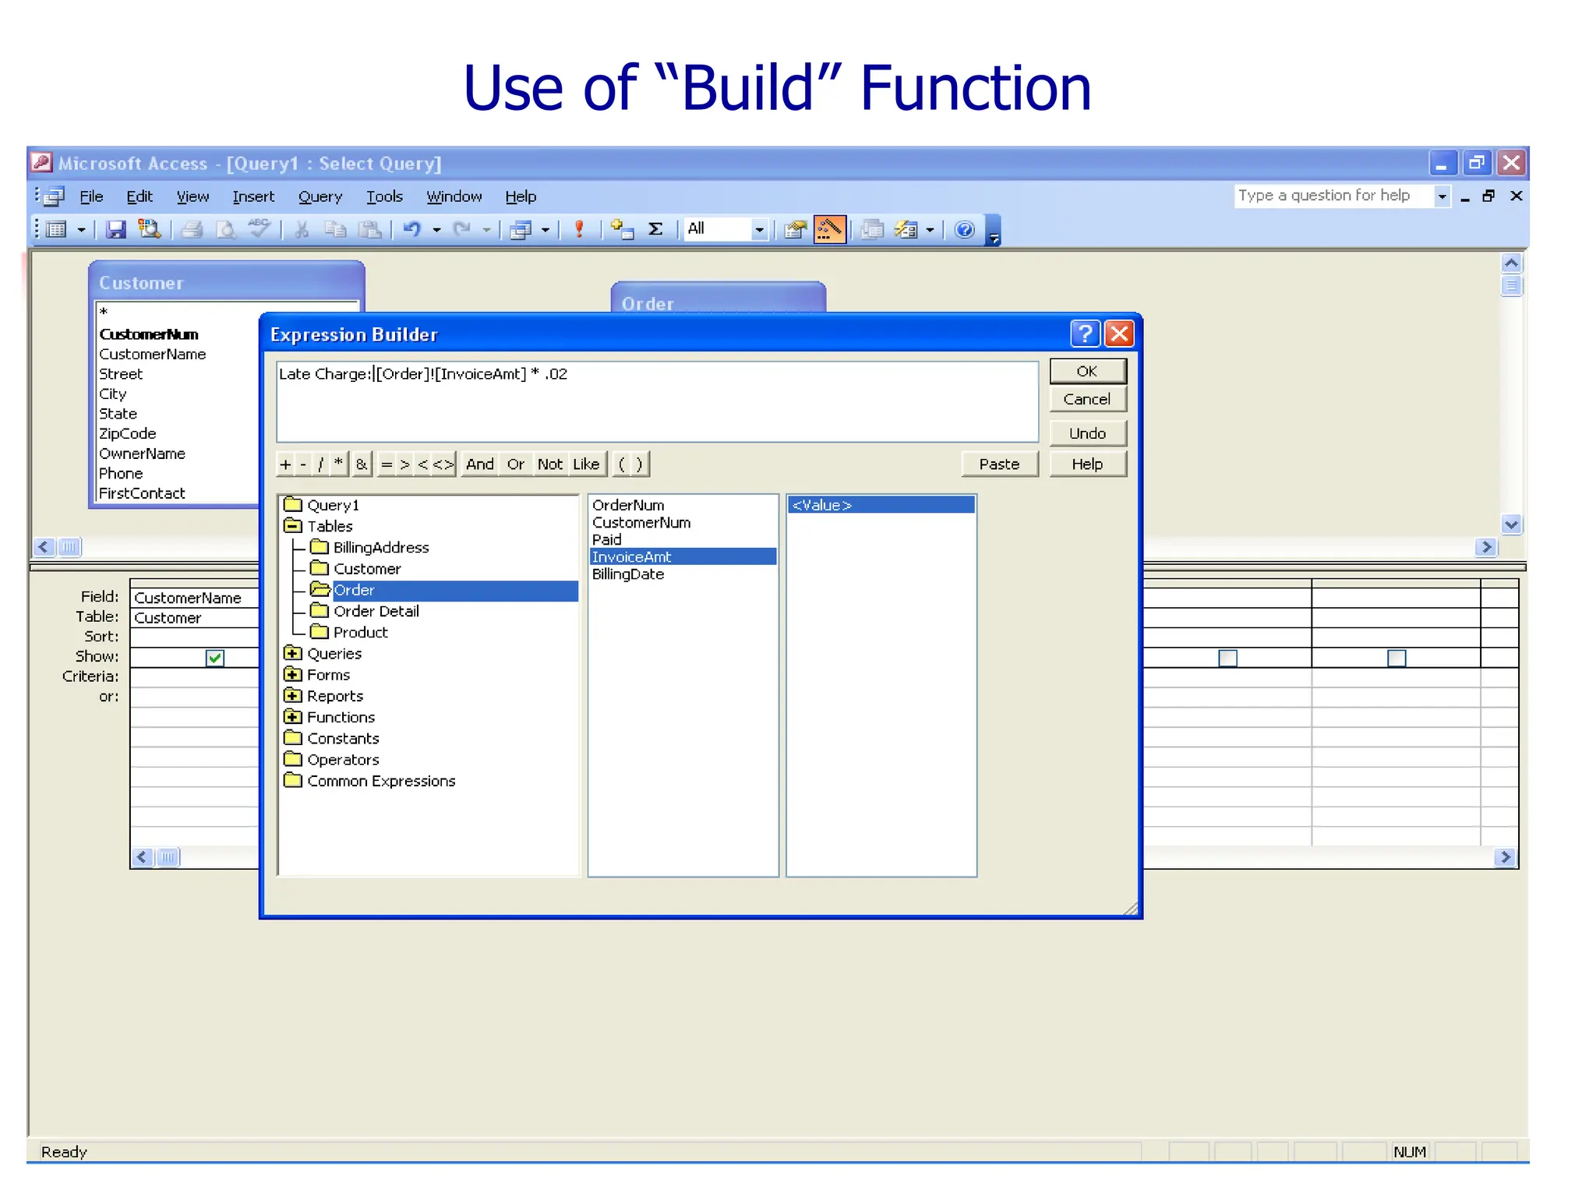1596x1197 pixels.
Task: Click scroll-down arrow of table pane
Action: (1511, 524)
